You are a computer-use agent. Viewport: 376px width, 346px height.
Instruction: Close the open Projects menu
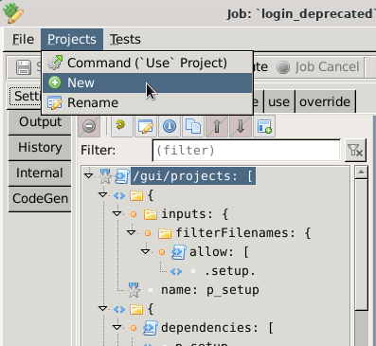coord(72,40)
